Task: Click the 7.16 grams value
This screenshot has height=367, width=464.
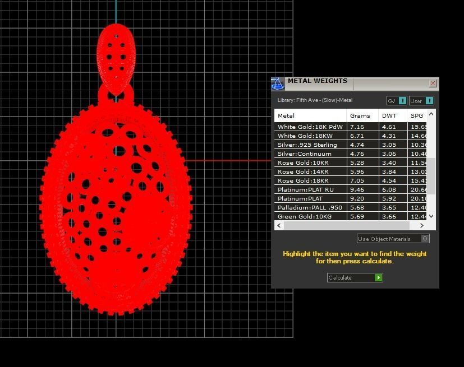Action: (x=357, y=127)
